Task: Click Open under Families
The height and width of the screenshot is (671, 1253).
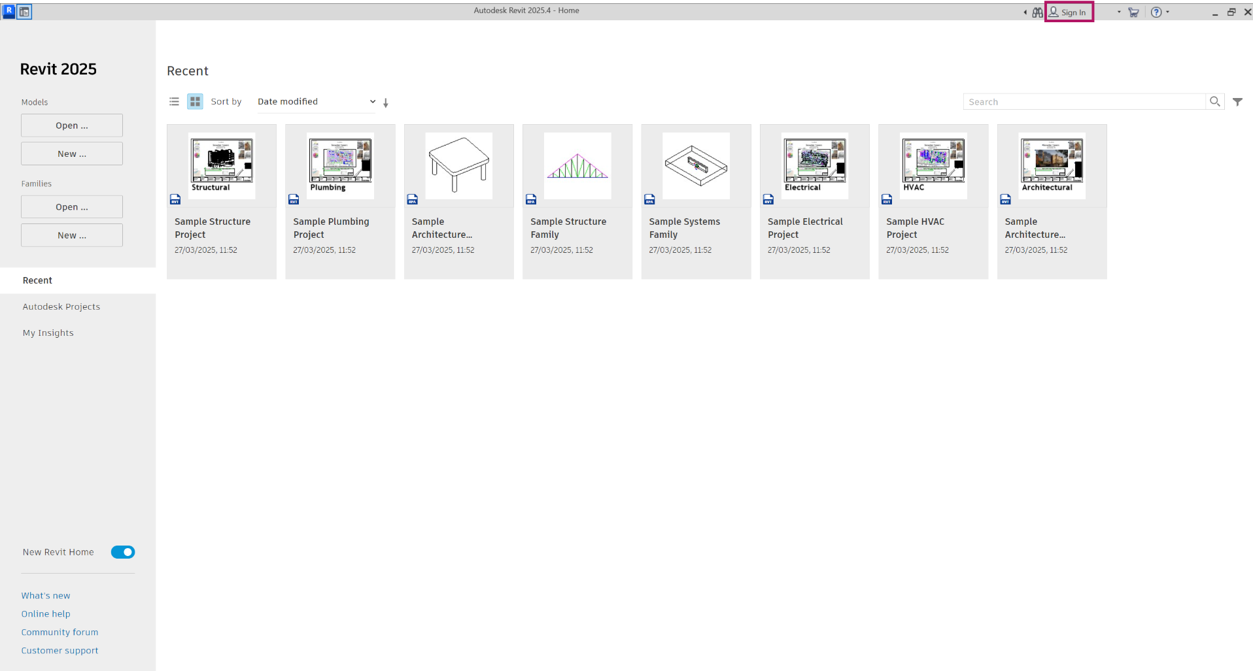Action: point(72,207)
